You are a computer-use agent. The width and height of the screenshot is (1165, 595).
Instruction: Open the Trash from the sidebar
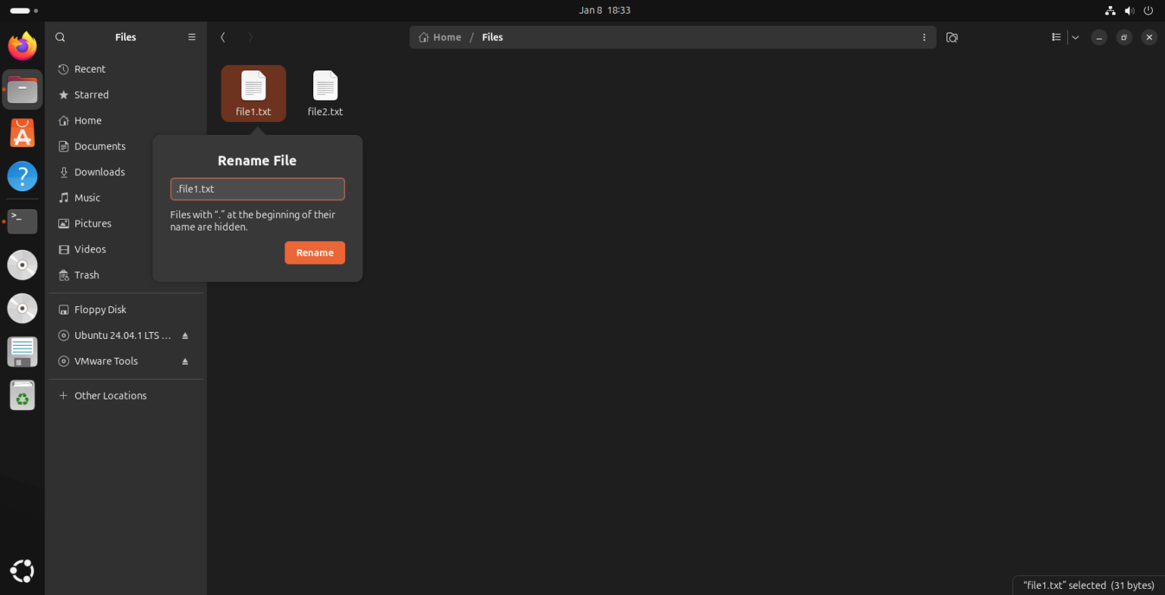pos(86,274)
